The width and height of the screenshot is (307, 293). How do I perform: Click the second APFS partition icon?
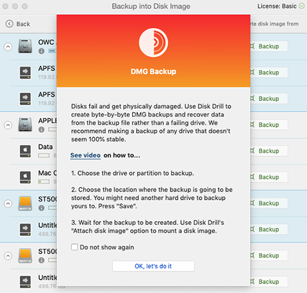point(25,99)
